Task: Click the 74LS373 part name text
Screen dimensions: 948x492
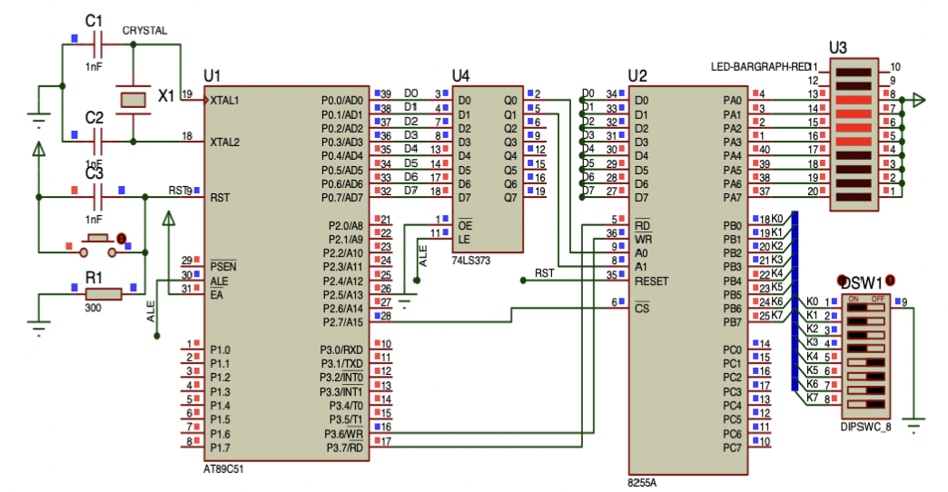Action: click(471, 261)
